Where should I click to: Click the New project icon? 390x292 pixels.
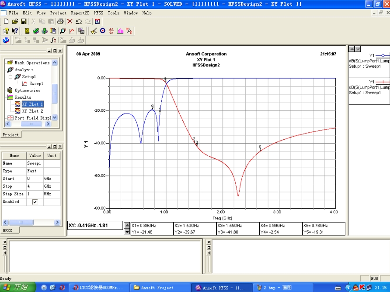click(6, 21)
